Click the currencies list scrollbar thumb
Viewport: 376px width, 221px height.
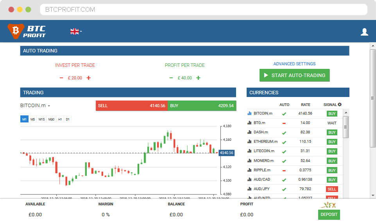346,127
